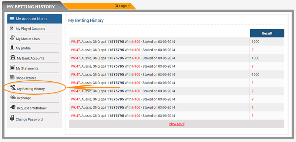Image resolution: width=296 pixels, height=142 pixels.
Task: Click the hamburger icon beside My Account Menu
Action: click(x=12, y=18)
